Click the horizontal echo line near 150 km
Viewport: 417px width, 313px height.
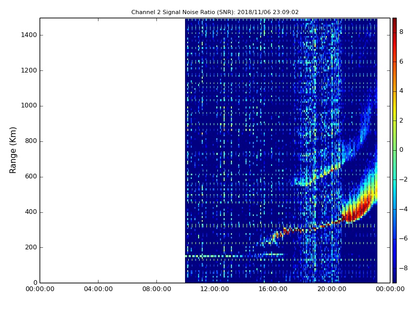234,256
